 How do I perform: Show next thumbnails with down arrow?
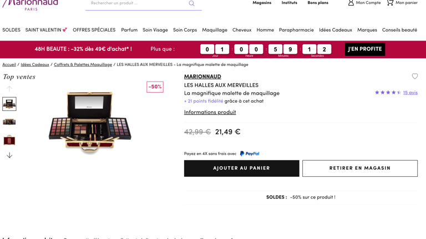[9, 155]
